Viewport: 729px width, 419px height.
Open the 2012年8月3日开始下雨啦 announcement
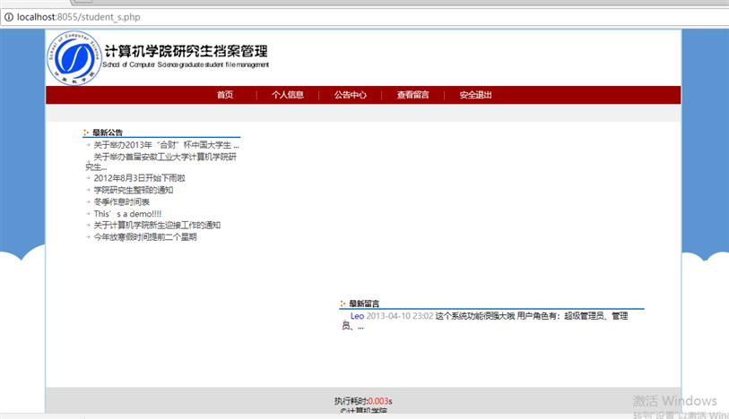point(139,178)
